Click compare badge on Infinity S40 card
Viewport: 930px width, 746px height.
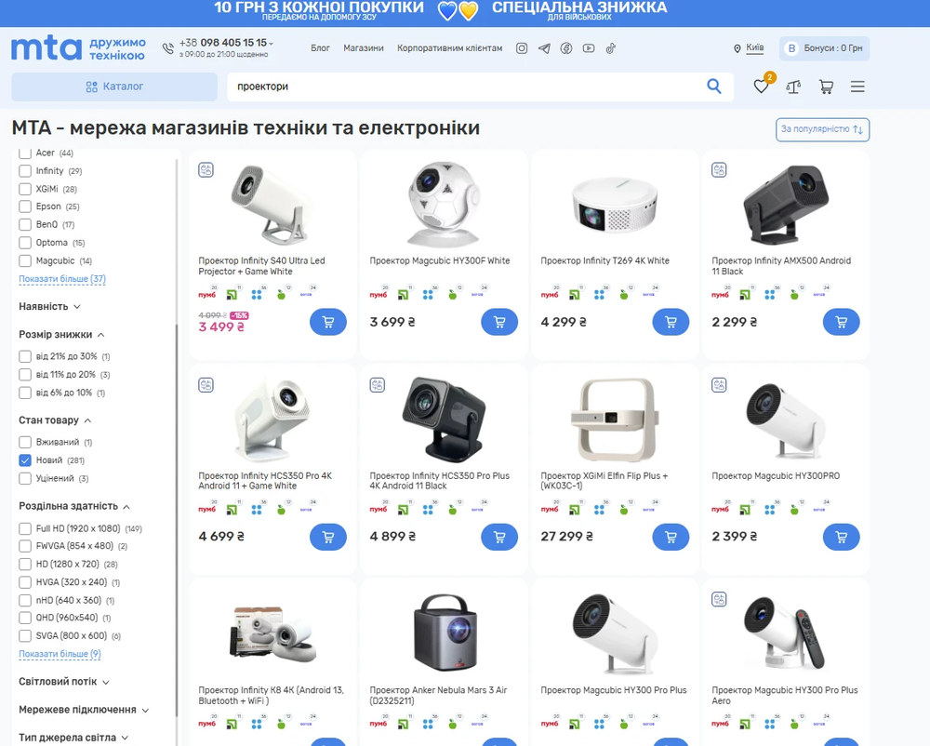(x=206, y=170)
